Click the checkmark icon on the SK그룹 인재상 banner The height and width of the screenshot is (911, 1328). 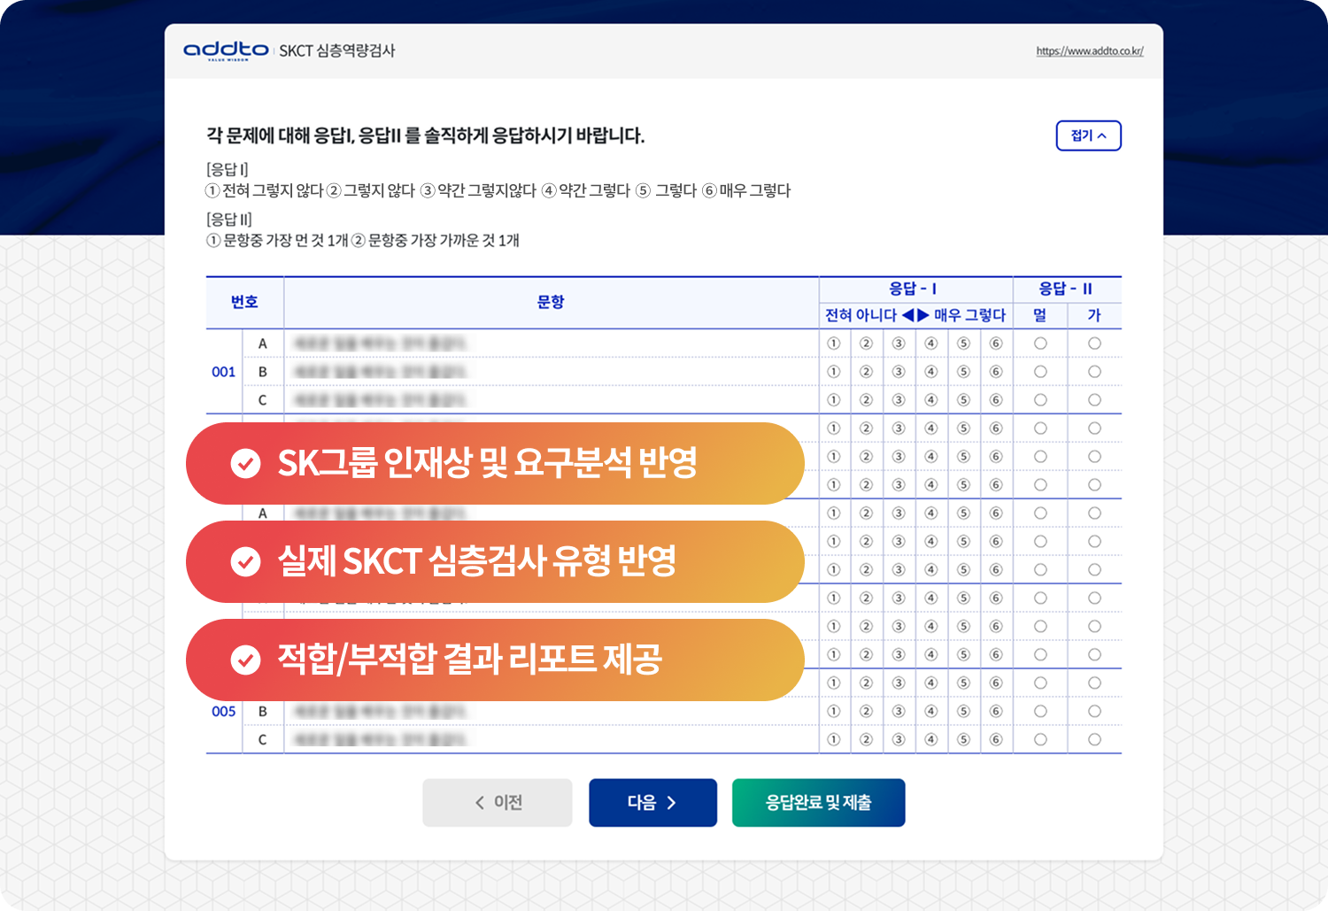pos(245,463)
